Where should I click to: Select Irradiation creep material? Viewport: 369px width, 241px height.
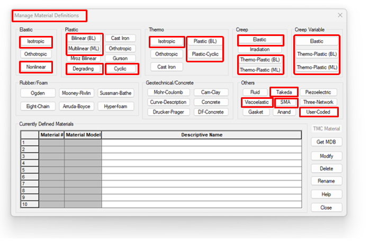click(260, 50)
